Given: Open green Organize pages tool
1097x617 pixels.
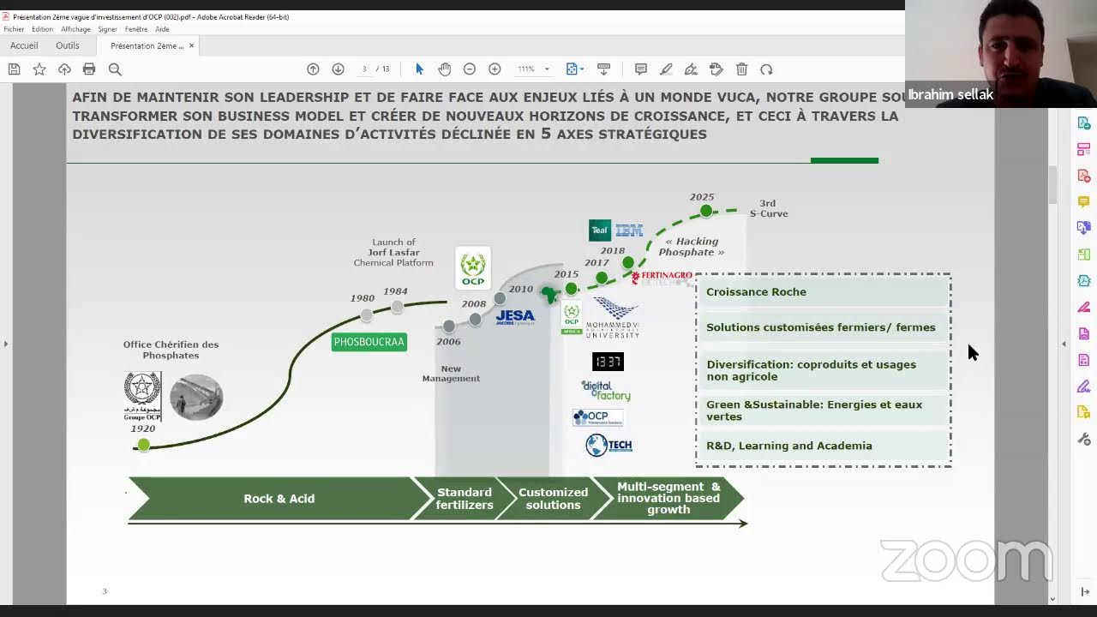Looking at the screenshot, I should tap(1084, 255).
